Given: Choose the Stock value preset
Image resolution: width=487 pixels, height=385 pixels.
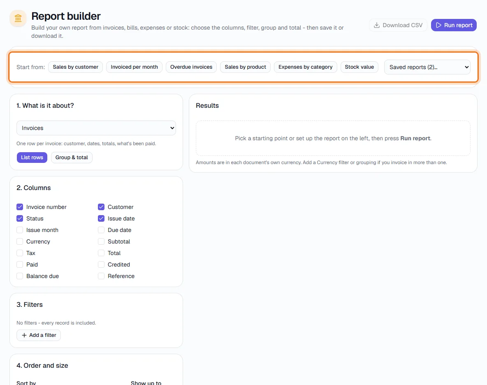Looking at the screenshot, I should point(359,67).
